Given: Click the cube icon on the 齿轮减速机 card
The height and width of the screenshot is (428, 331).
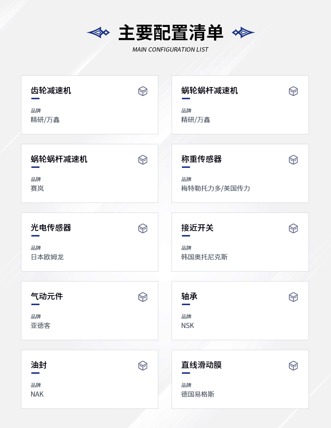Looking at the screenshot, I should (x=143, y=91).
